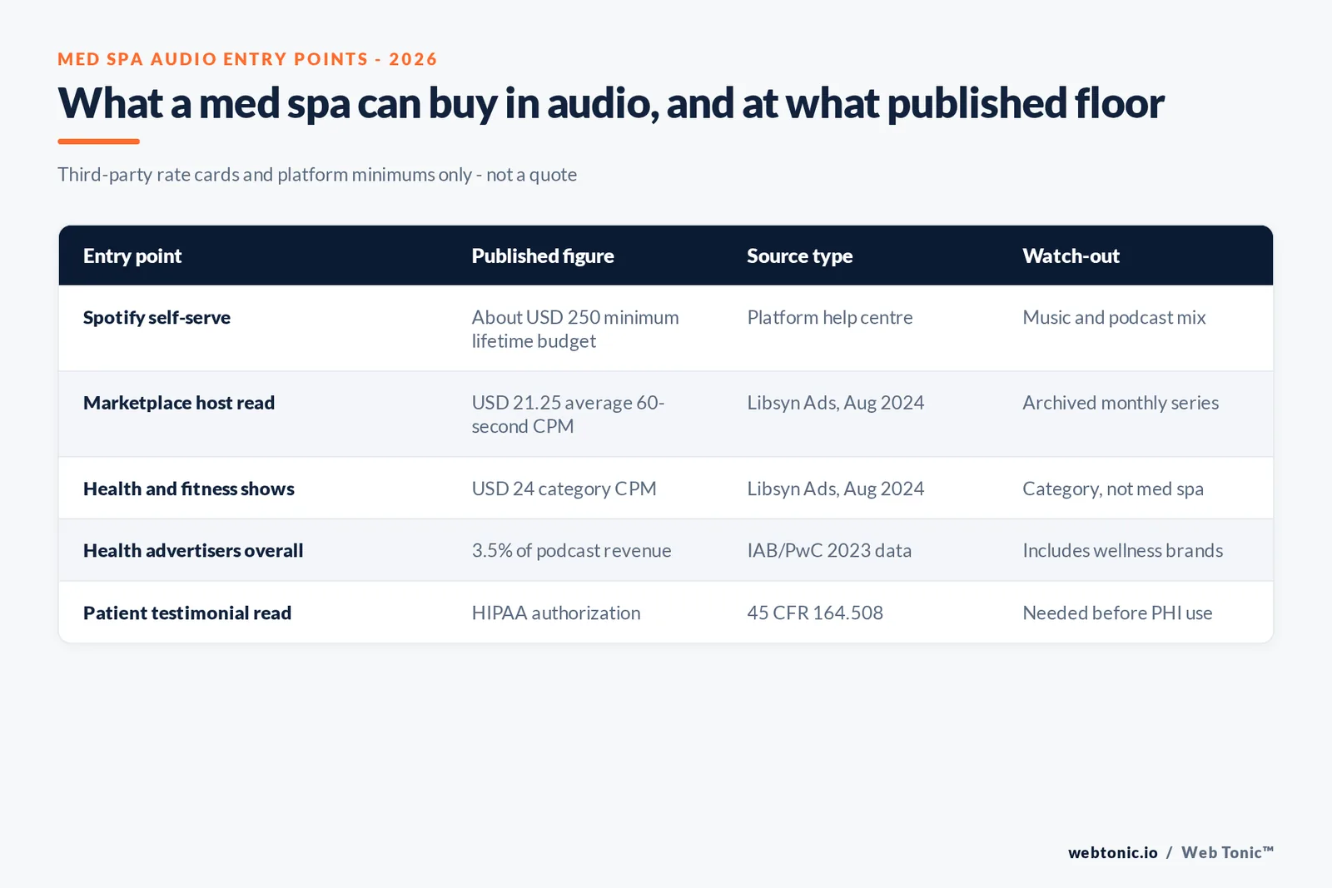
Task: Click the '45 CFR 164.508' cell
Action: click(x=815, y=613)
